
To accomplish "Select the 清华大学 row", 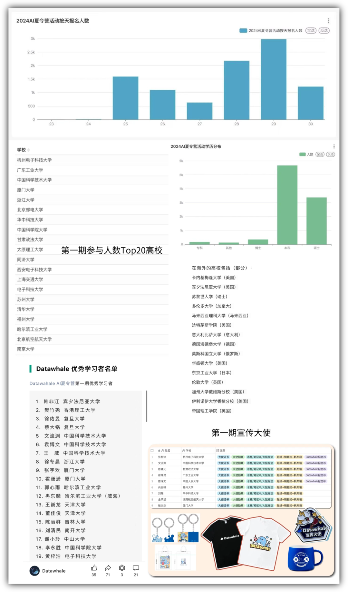I will click(x=92, y=309).
